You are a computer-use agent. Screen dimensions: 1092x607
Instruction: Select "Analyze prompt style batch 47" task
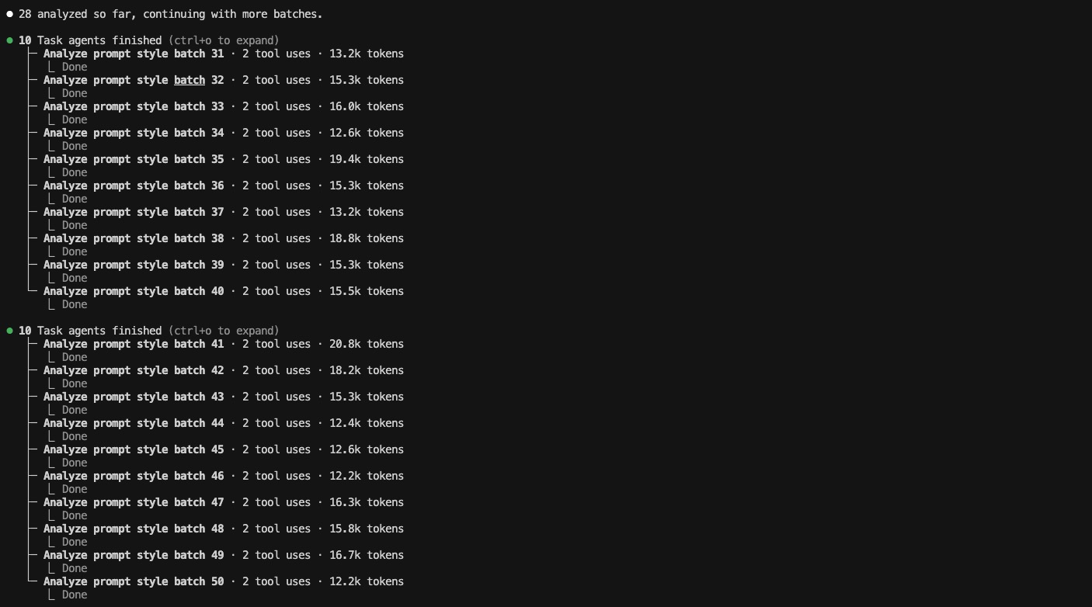point(134,502)
